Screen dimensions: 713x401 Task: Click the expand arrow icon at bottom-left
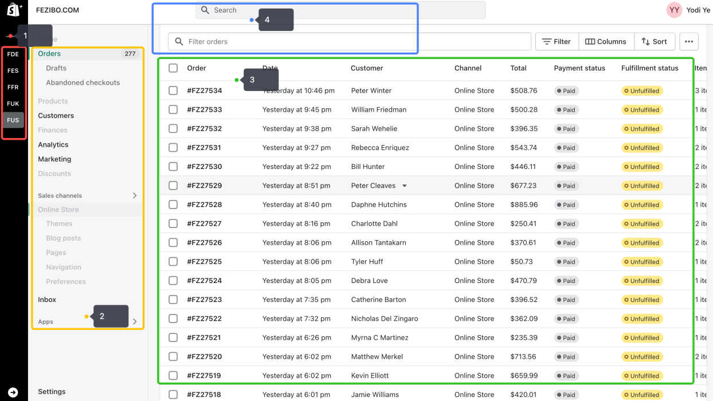(13, 392)
